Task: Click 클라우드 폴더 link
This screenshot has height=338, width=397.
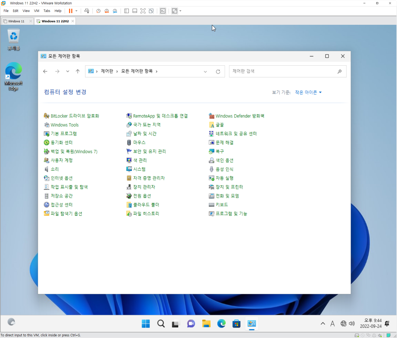Action: pyautogui.click(x=146, y=205)
